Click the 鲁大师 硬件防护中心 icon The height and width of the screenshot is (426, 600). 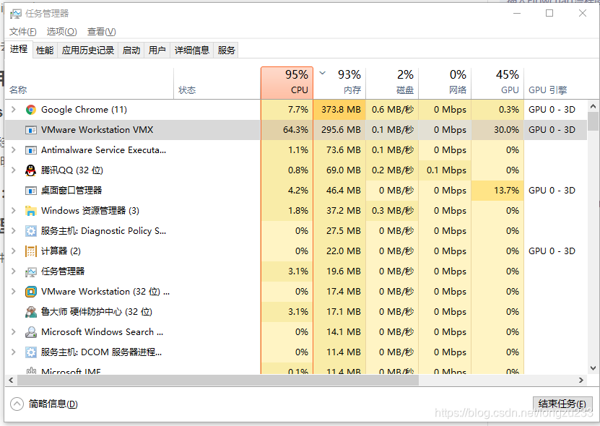click(x=31, y=312)
